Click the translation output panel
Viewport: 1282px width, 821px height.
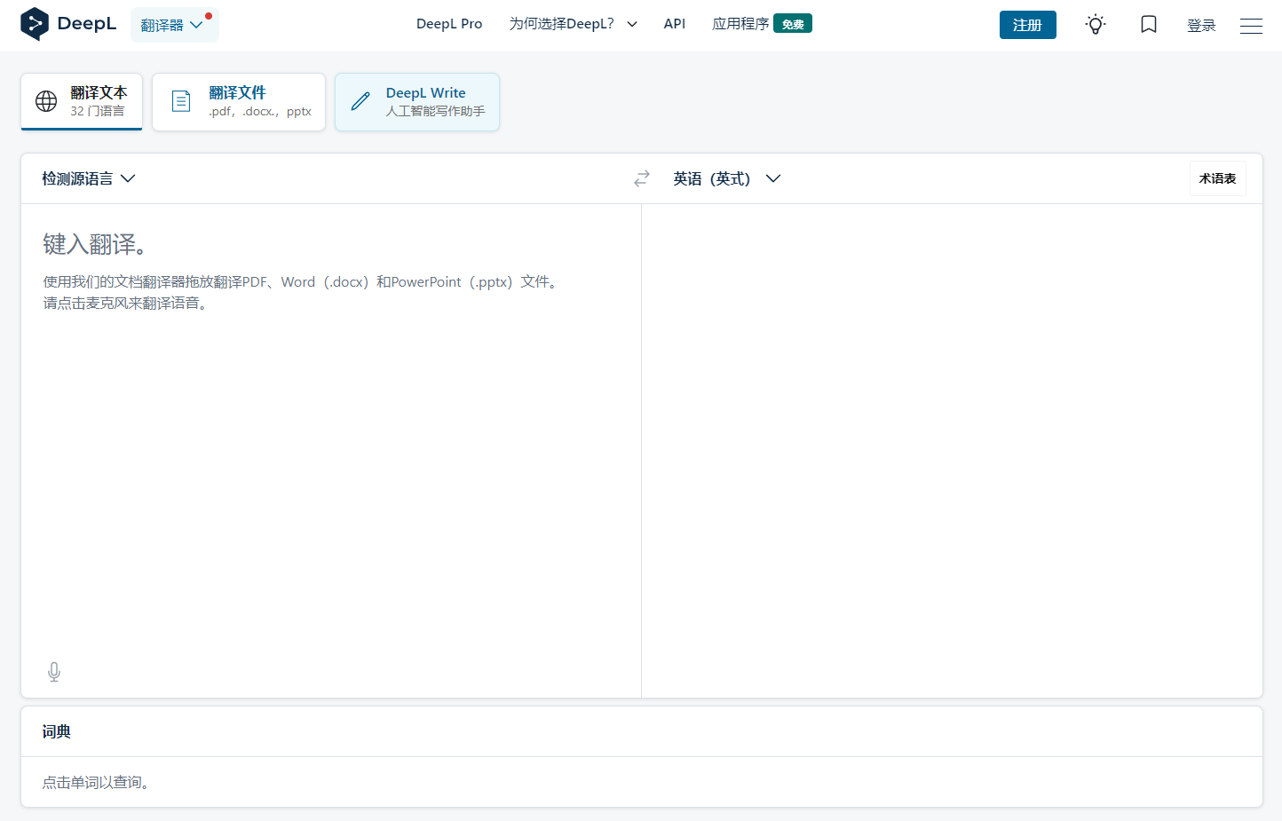952,451
